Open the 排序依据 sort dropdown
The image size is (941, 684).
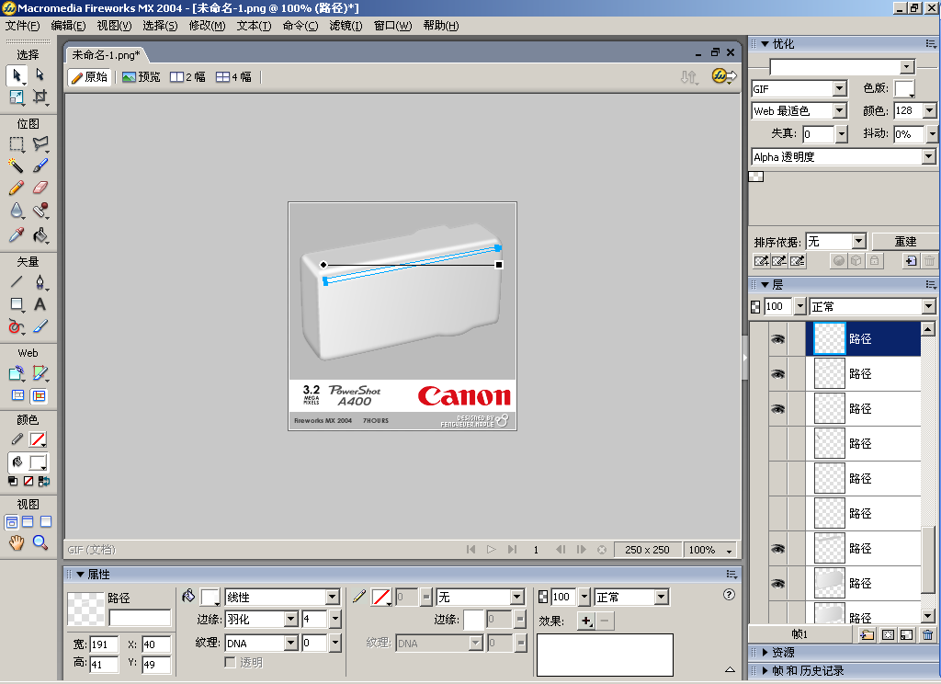click(x=859, y=242)
